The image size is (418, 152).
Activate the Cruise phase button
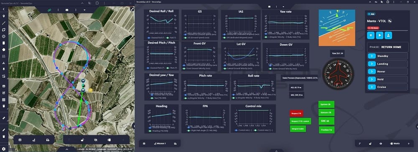pos(387,87)
